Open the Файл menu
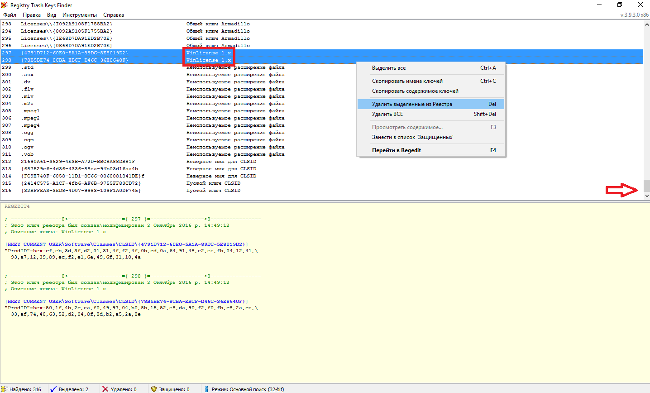The height and width of the screenshot is (393, 650). pyautogui.click(x=10, y=15)
